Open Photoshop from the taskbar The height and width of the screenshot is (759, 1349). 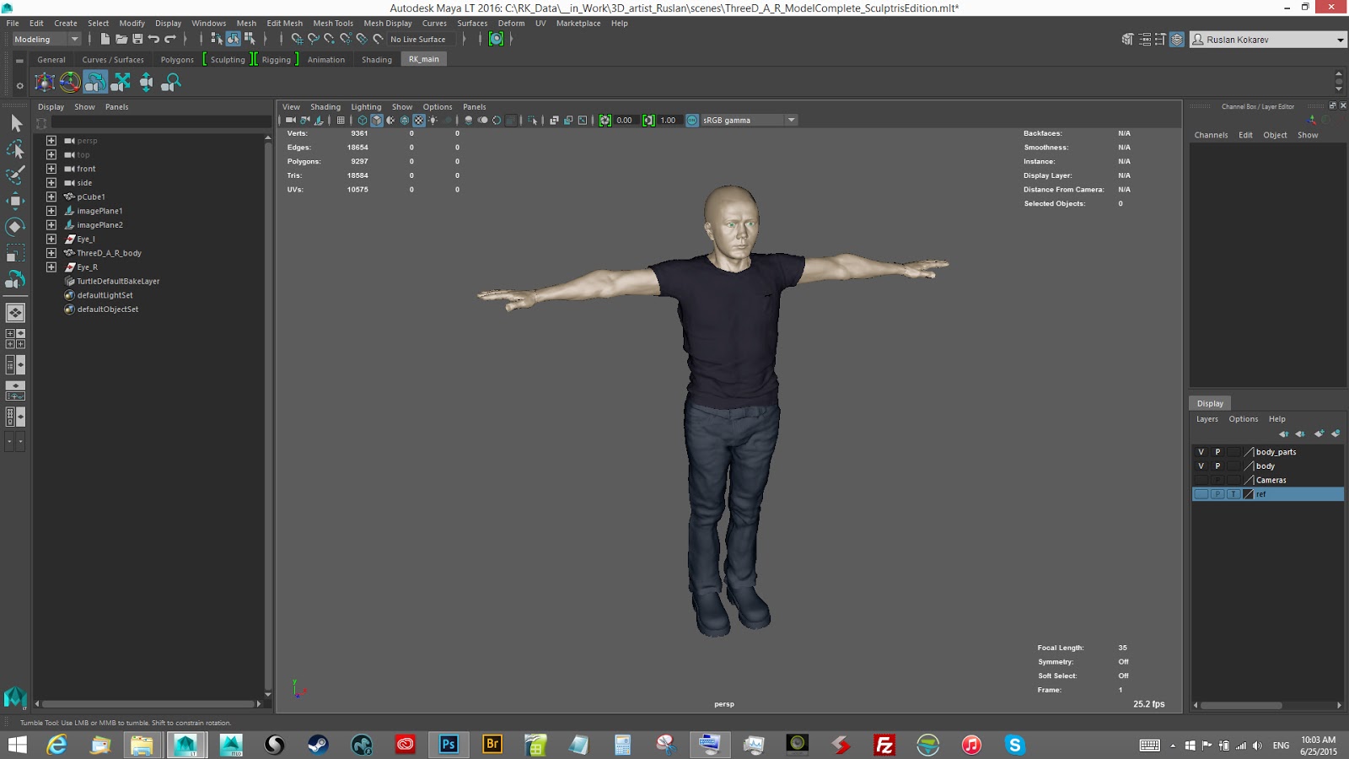[x=449, y=745]
